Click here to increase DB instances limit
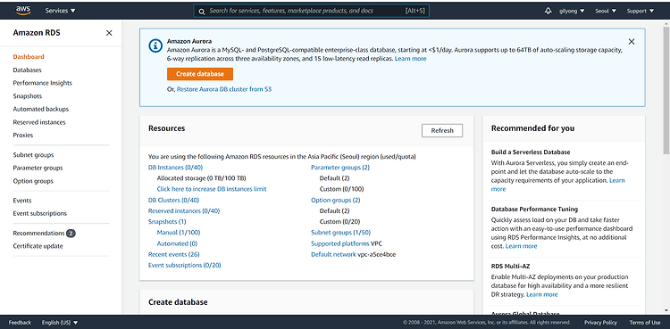 [212, 189]
